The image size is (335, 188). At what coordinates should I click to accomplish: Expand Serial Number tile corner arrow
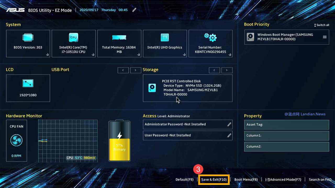click(230, 55)
